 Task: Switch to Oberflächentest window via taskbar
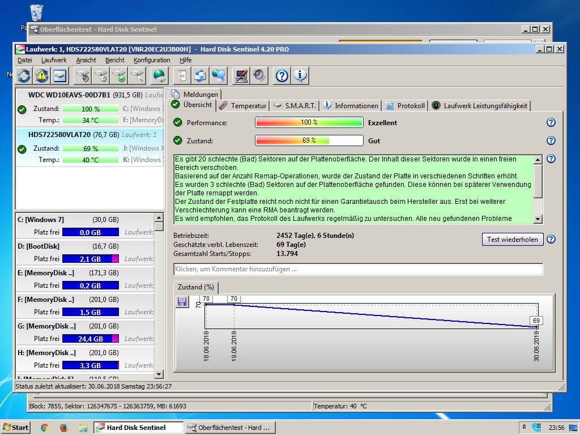[230, 428]
